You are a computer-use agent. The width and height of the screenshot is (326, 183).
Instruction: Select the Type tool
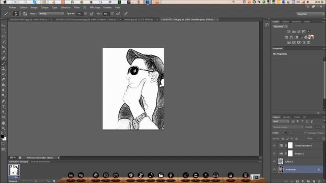click(4, 107)
